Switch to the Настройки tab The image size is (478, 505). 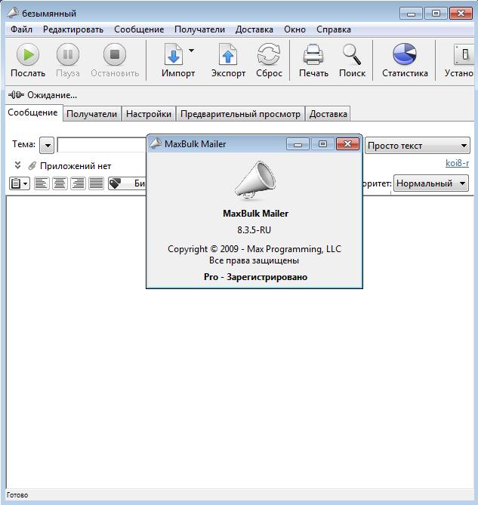[149, 114]
